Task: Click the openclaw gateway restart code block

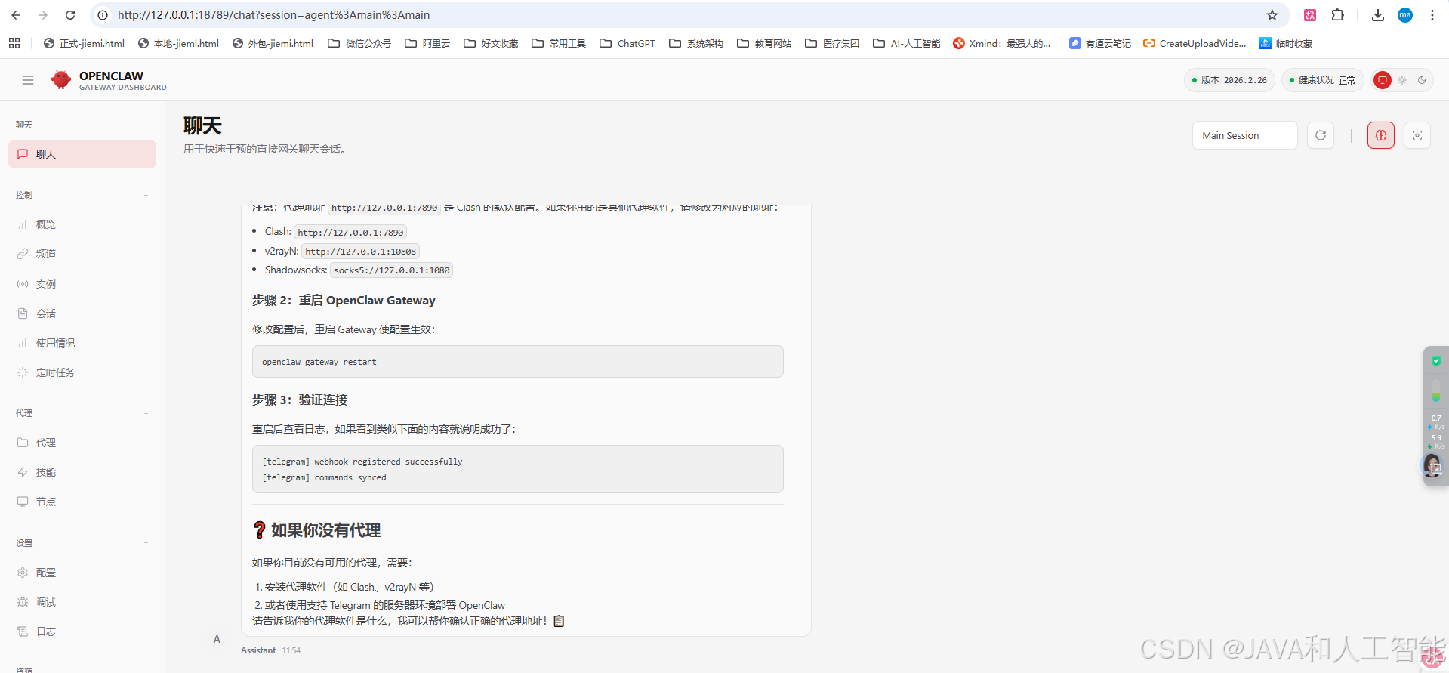Action: [x=517, y=362]
